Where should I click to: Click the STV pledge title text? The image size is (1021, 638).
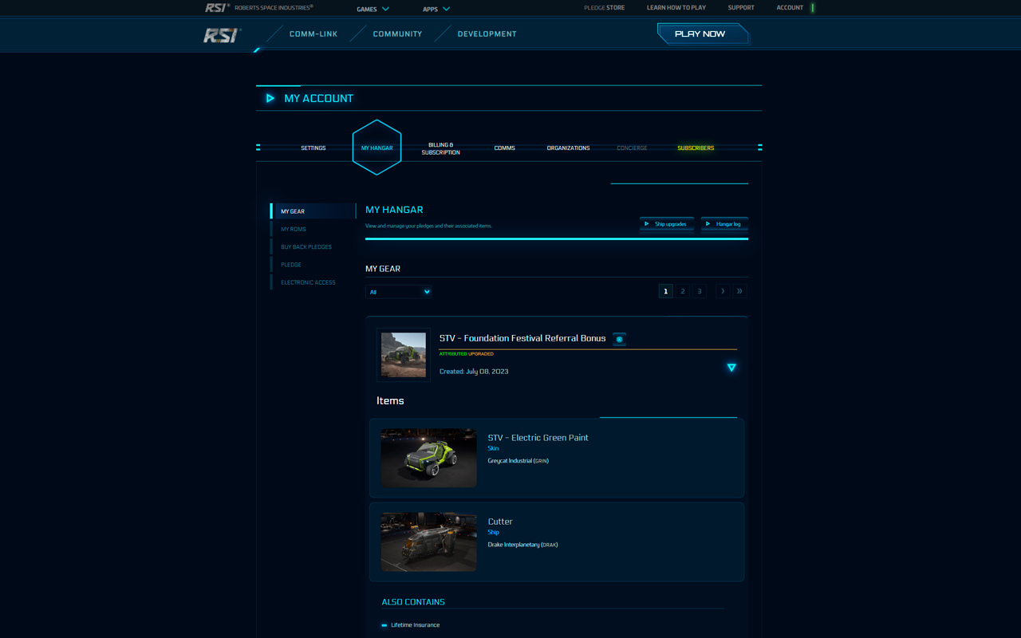point(522,338)
